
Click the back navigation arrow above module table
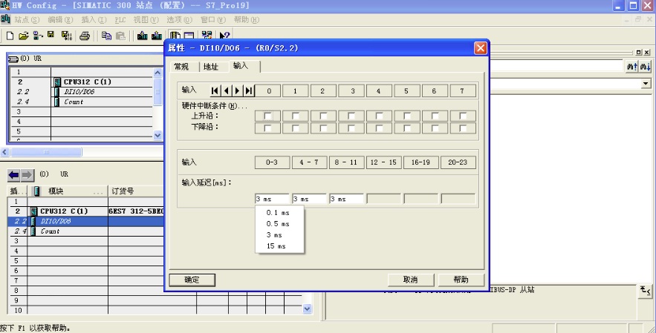[x=15, y=174]
